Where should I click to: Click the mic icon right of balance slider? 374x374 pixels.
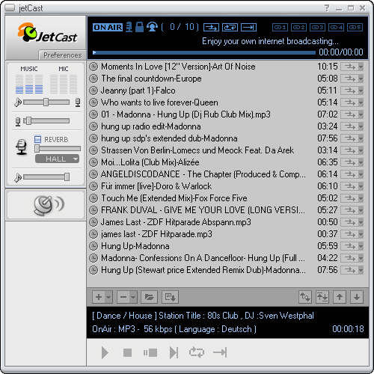78,102
